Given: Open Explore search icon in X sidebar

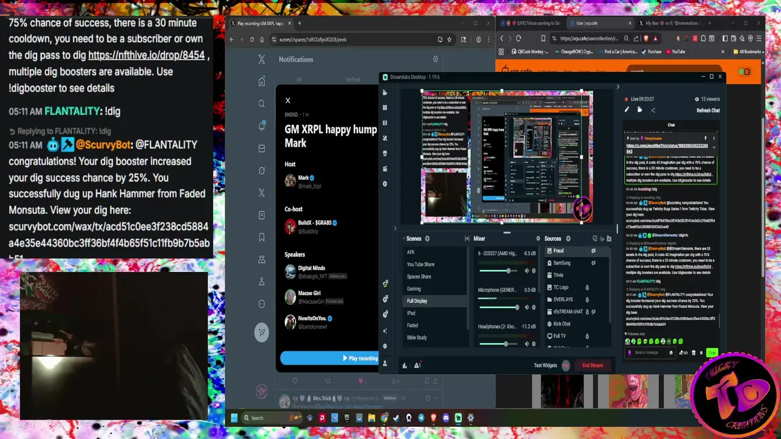Looking at the screenshot, I should tap(262, 104).
